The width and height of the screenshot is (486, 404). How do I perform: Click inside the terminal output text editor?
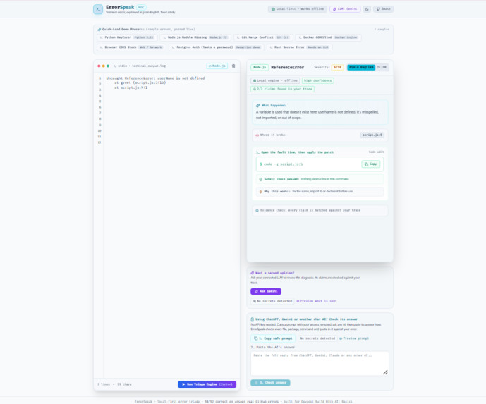(x=171, y=225)
